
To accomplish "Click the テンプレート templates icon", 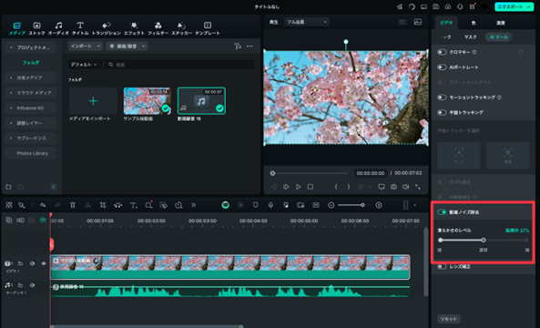I will coord(208,26).
